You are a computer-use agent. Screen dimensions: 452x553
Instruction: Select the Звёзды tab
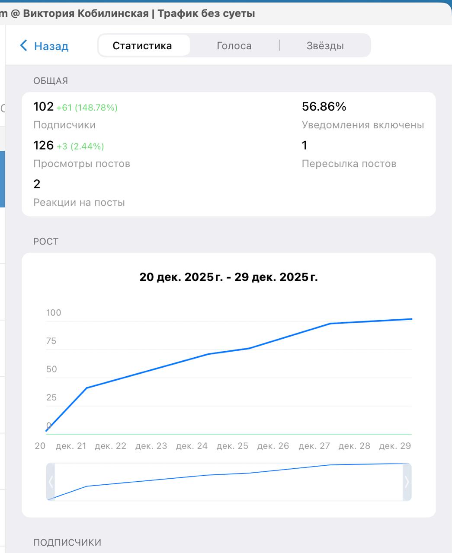click(325, 46)
